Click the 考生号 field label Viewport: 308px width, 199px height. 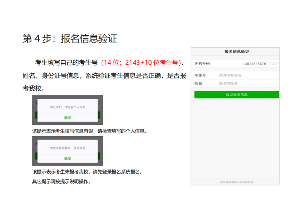pyautogui.click(x=200, y=75)
